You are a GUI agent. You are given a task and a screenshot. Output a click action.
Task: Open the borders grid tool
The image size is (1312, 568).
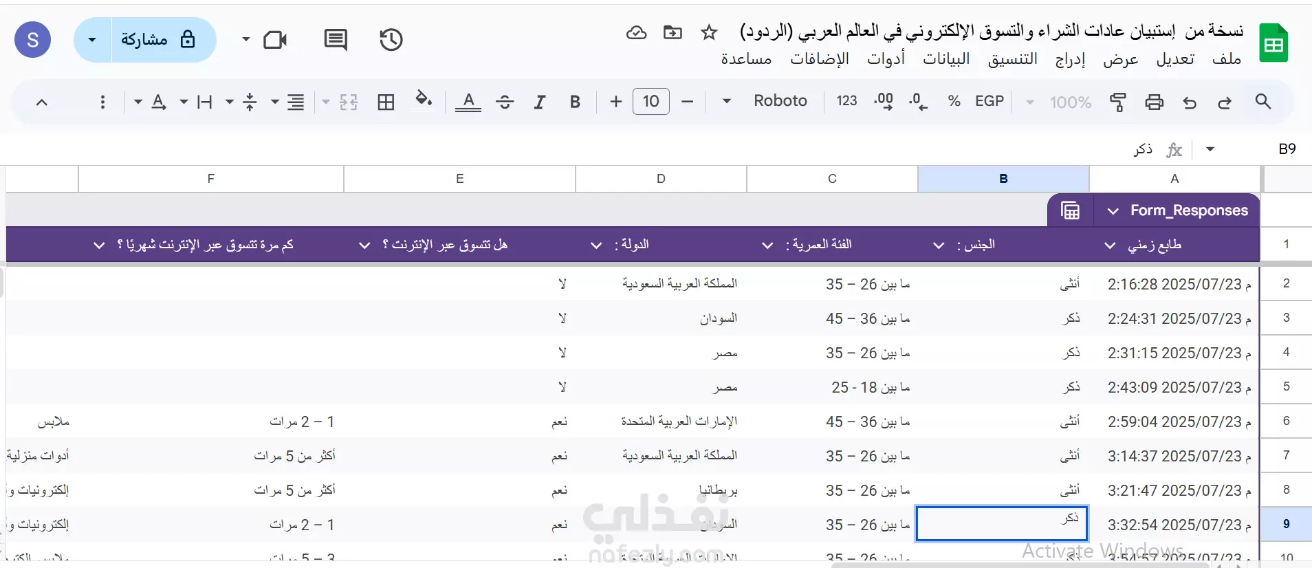386,102
